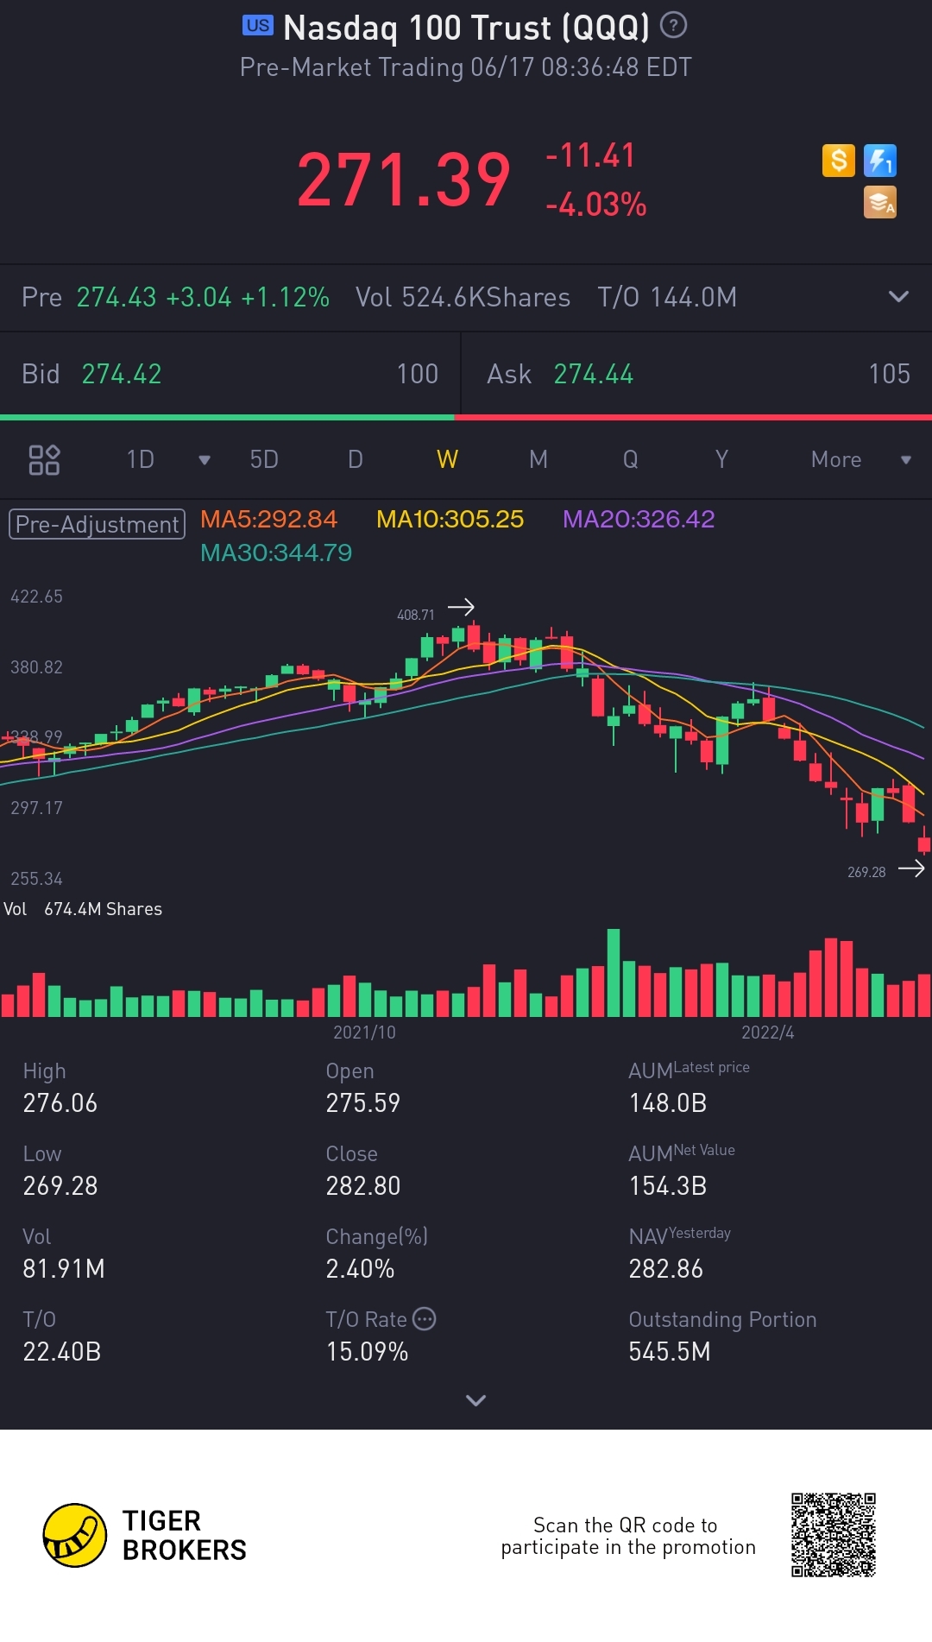
Task: Toggle the Pre-Adjustment price setting
Action: click(x=98, y=524)
